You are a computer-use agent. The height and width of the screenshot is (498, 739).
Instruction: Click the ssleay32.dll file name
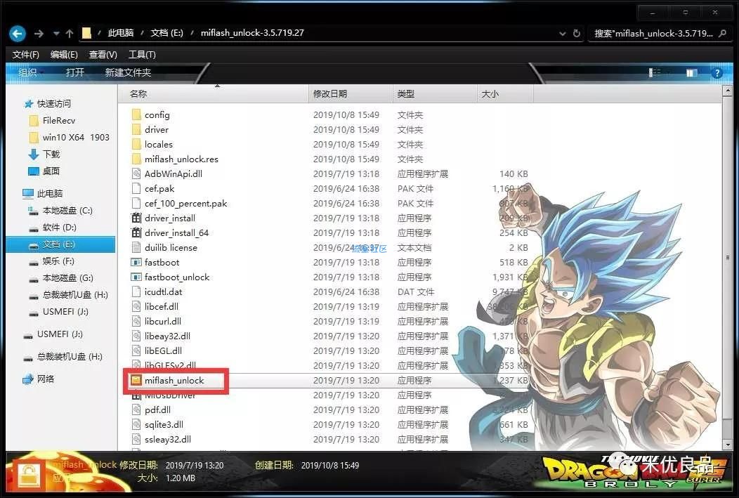click(x=168, y=439)
